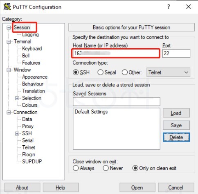Expand the SSH tree node
Image resolution: width=198 pixels, height=194 pixels.
[x=17, y=133]
